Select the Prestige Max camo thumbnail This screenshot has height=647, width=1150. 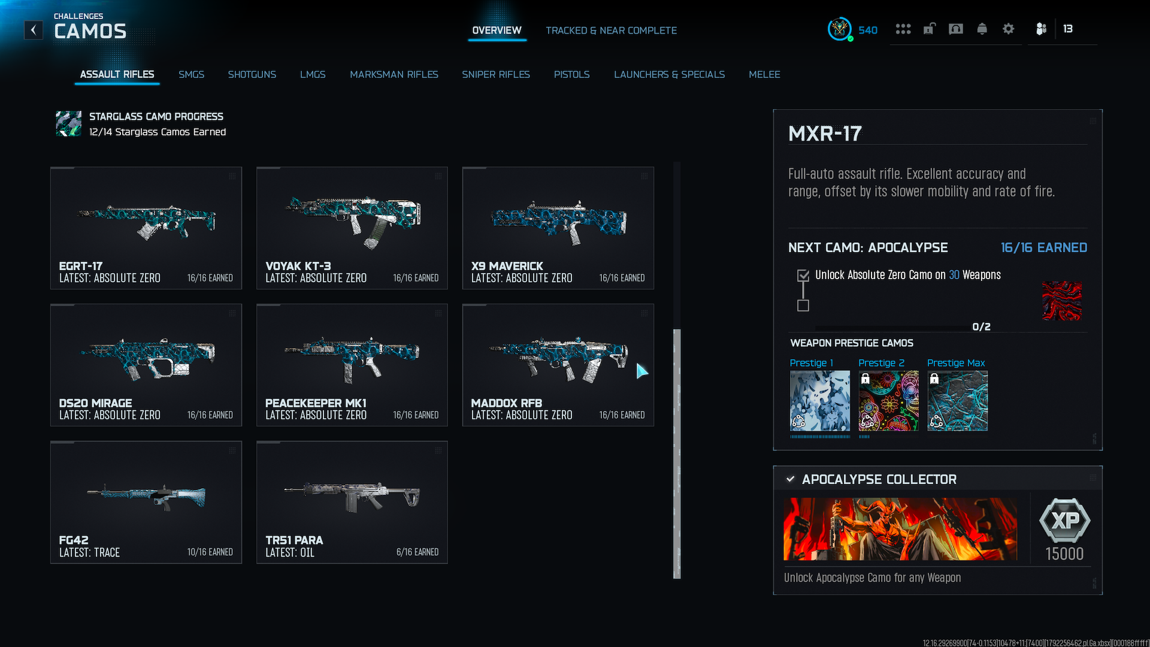pyautogui.click(x=958, y=401)
